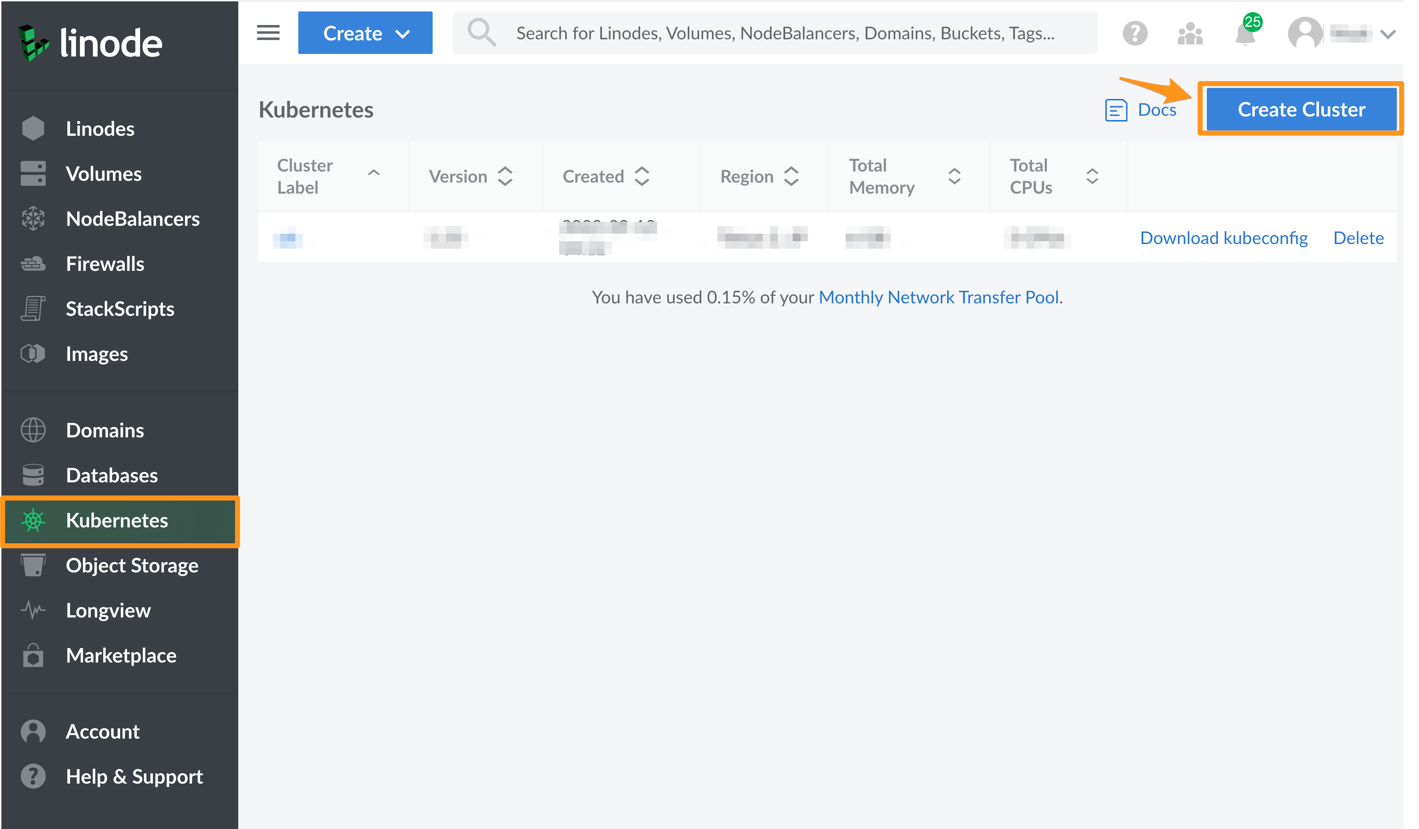Click the Linodes sidebar icon
This screenshot has height=829, width=1419.
tap(33, 128)
